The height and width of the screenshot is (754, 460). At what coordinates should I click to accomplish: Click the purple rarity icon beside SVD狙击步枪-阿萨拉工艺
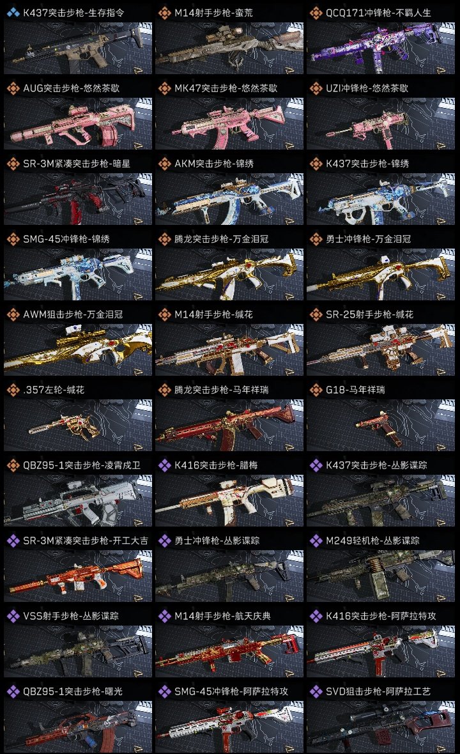point(316,691)
